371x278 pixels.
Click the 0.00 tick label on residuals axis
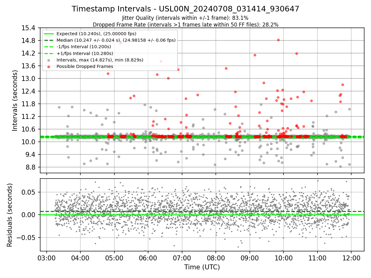(29, 215)
